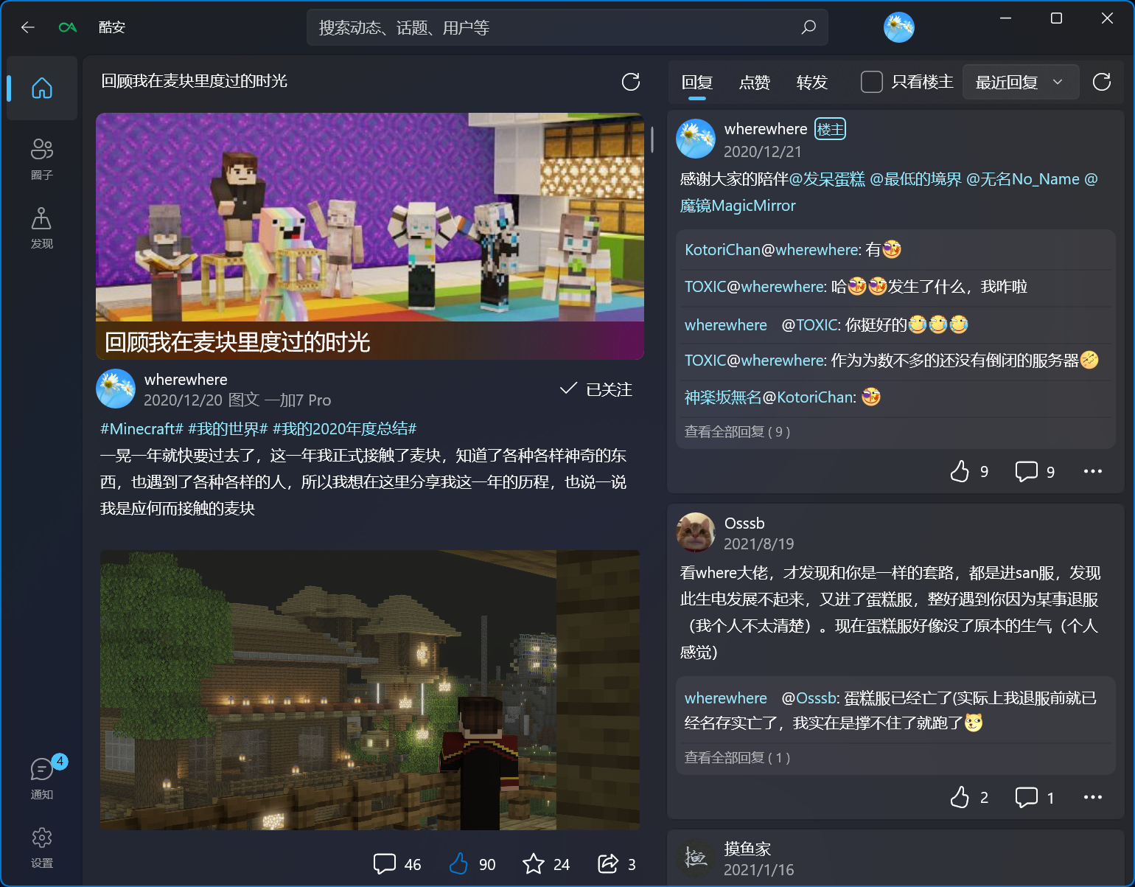The height and width of the screenshot is (887, 1135).
Task: Open the #Minecraft# hashtag
Action: point(142,429)
